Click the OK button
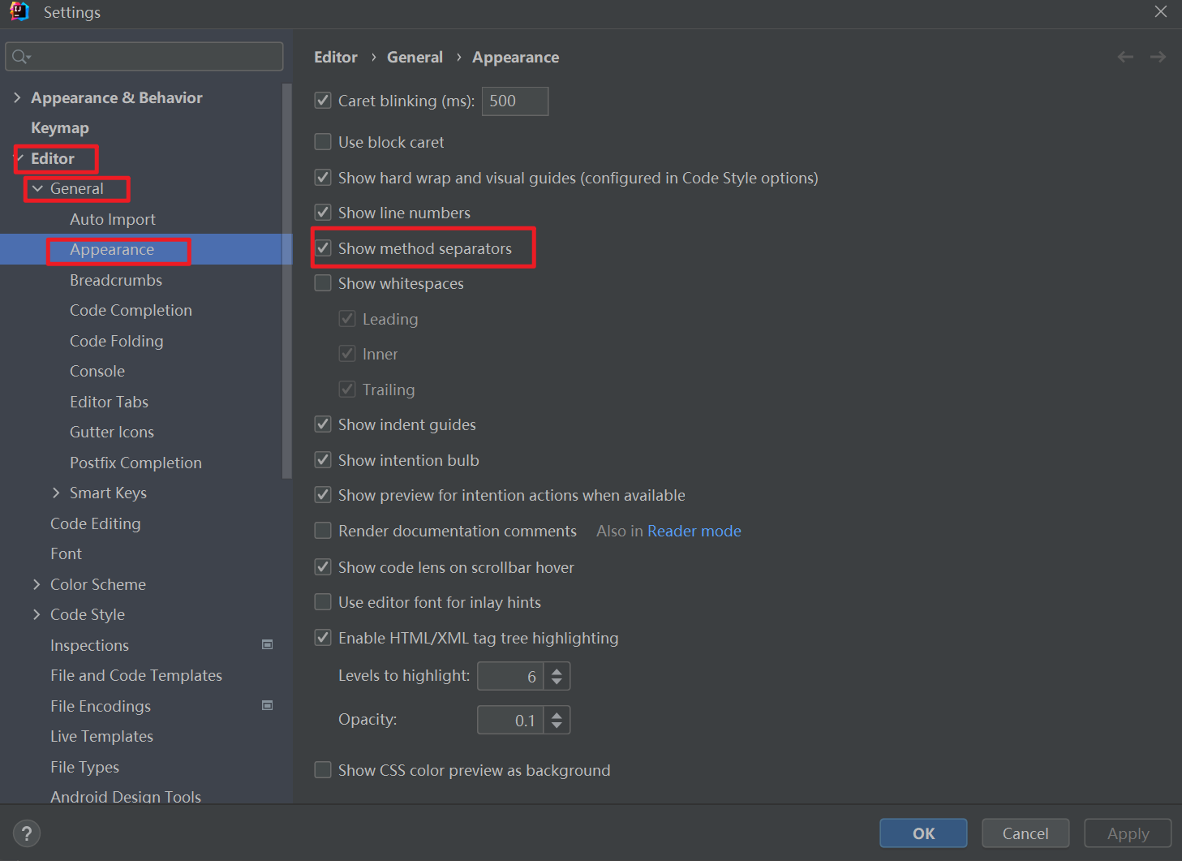1182x861 pixels. [923, 833]
